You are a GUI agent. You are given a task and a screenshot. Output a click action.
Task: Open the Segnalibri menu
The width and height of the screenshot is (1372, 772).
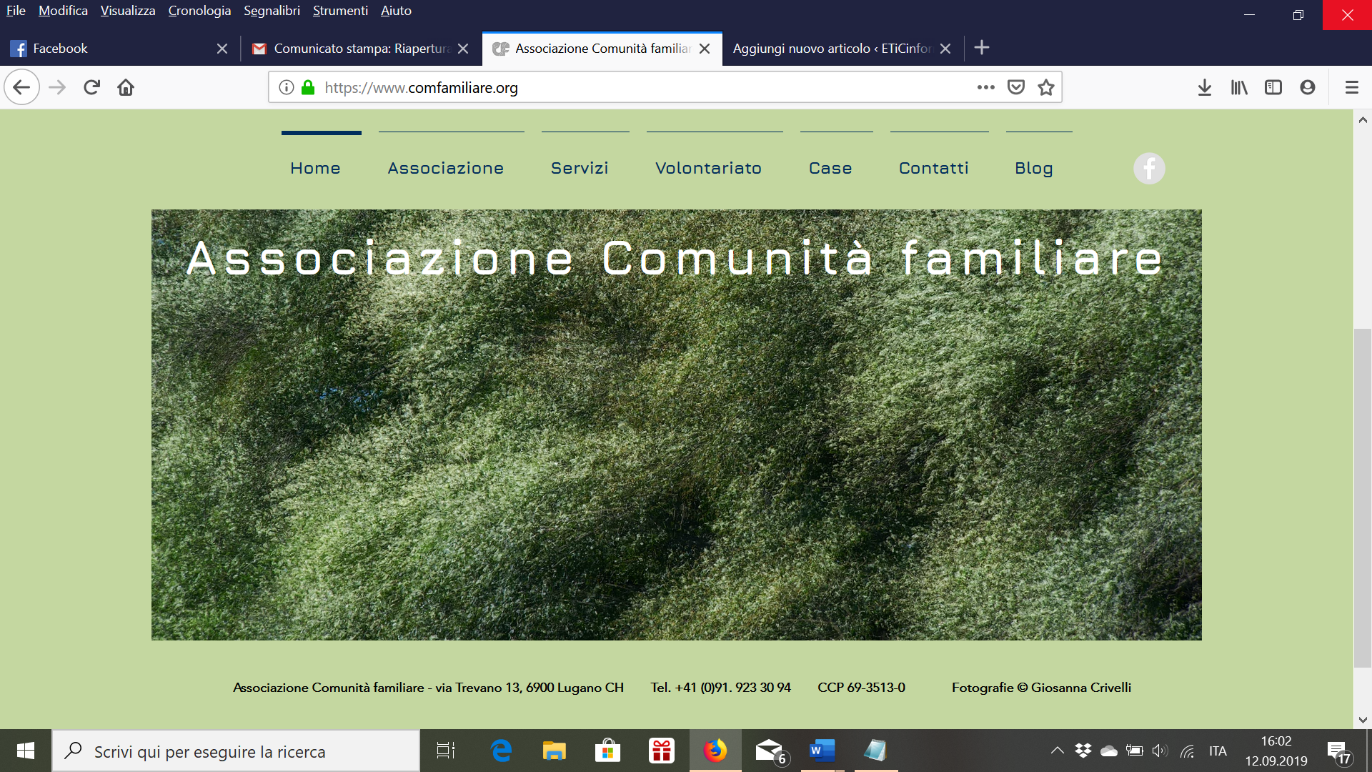[x=272, y=11]
